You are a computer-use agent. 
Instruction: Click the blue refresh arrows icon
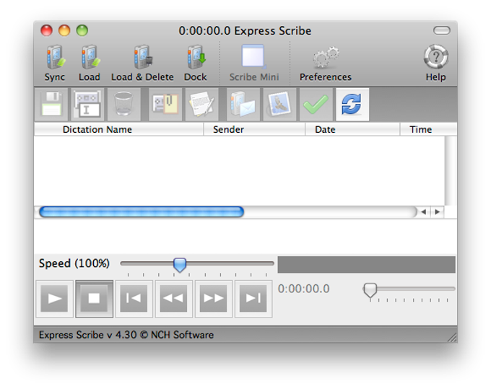point(352,105)
